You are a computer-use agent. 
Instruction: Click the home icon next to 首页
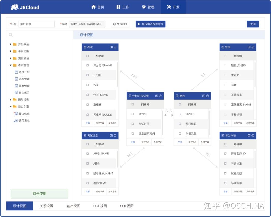coord(94,7)
